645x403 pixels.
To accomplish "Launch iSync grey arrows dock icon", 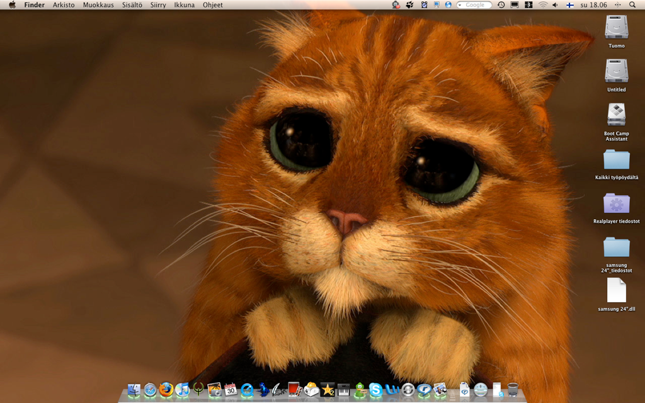I will click(408, 389).
